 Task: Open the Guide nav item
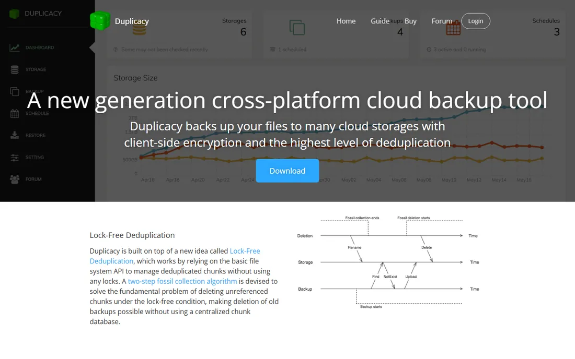click(380, 21)
